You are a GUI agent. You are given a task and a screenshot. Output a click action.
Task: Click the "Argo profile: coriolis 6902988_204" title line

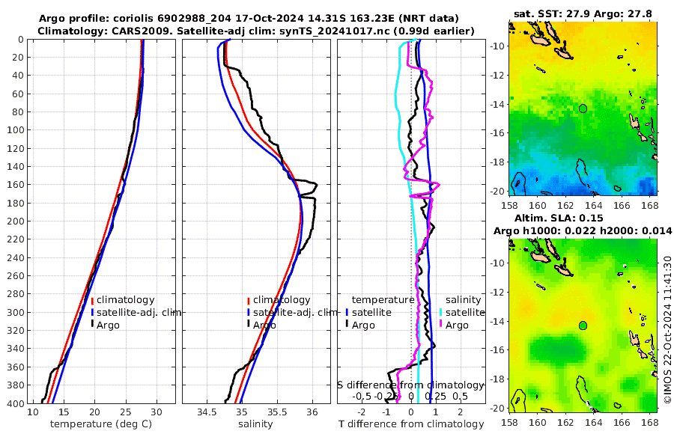tap(249, 19)
